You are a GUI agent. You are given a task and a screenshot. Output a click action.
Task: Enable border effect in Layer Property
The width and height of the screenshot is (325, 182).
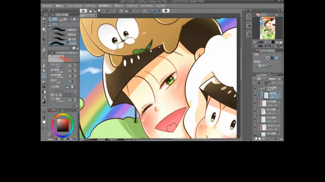(267, 58)
